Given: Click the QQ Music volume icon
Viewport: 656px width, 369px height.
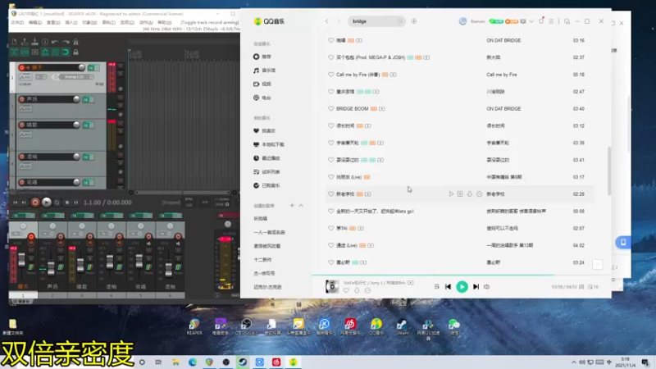Looking at the screenshot, I should (486, 287).
